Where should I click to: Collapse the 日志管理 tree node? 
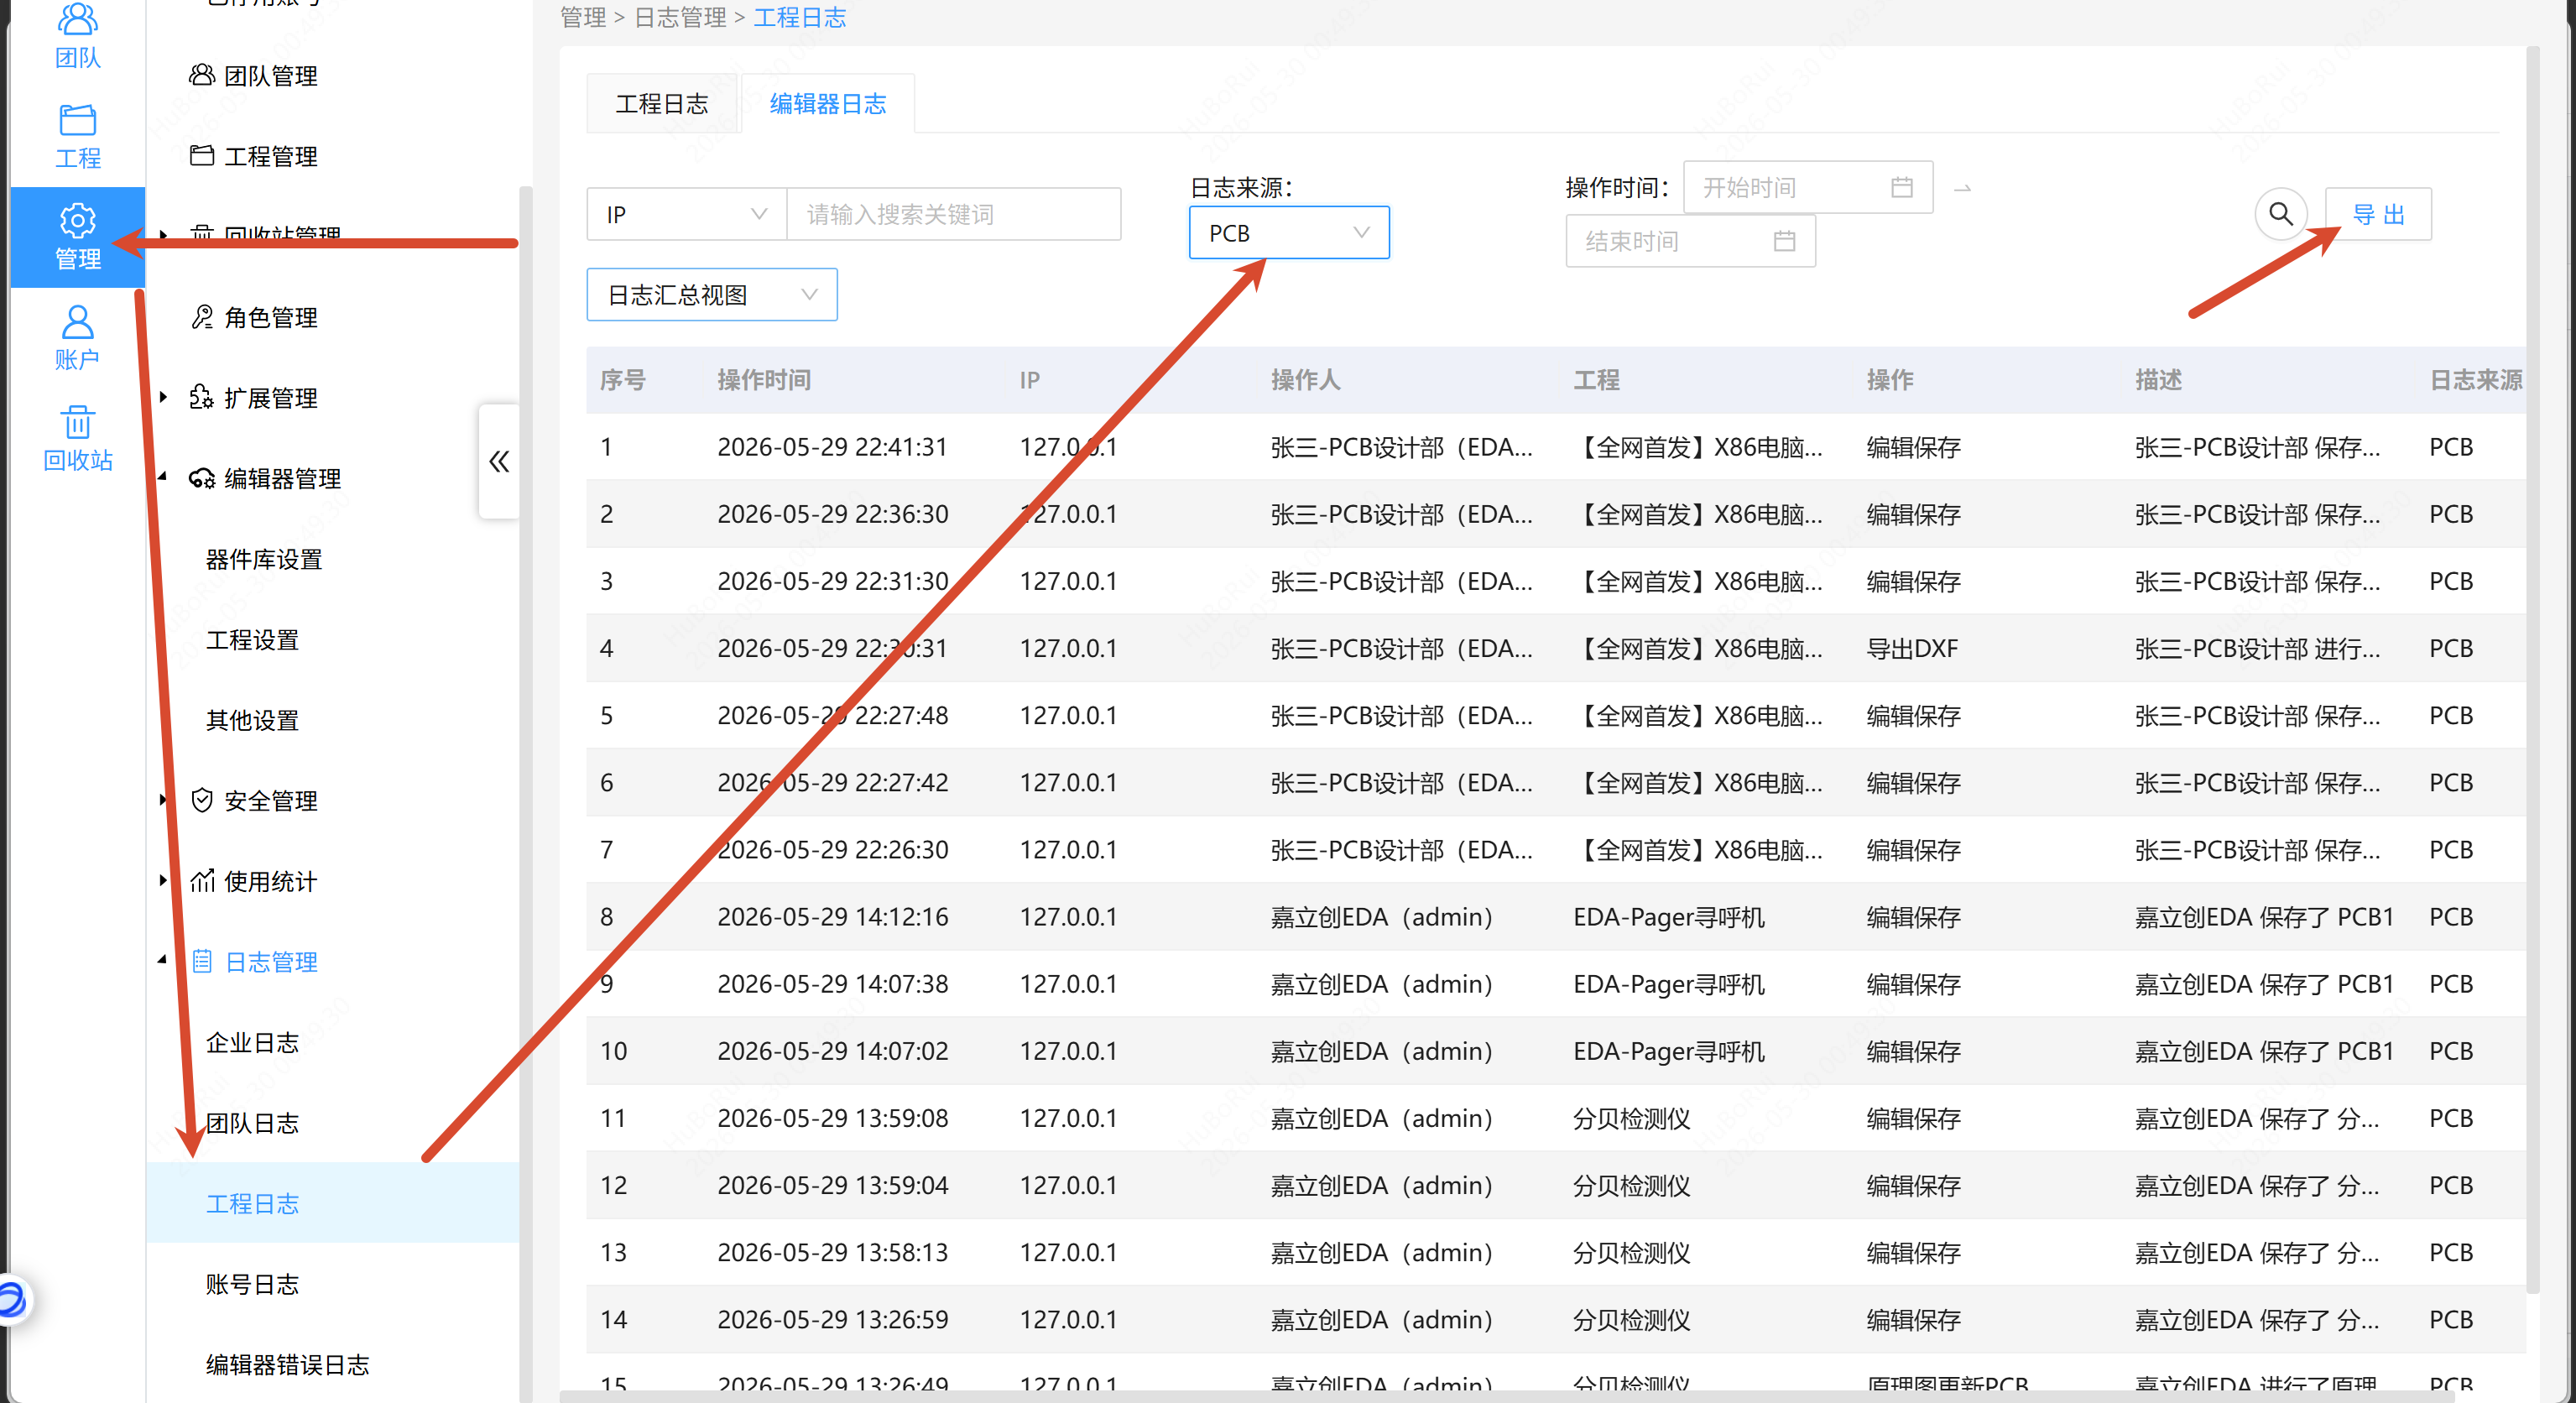(x=163, y=960)
